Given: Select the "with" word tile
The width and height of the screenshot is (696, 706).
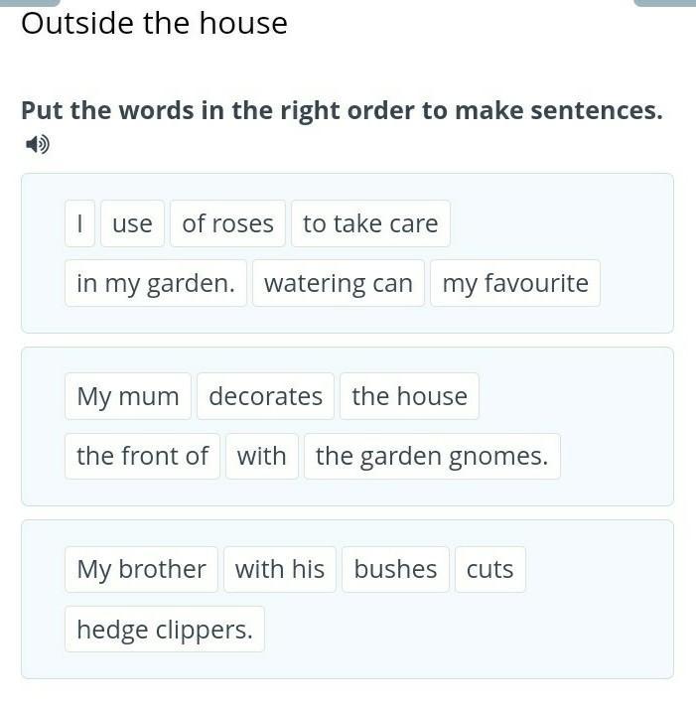Looking at the screenshot, I should 262,456.
